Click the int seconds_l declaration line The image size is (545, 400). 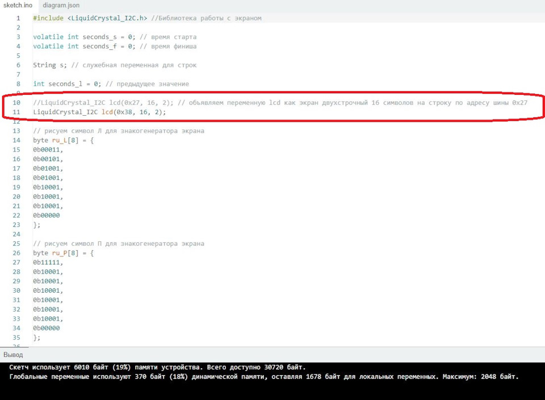point(111,83)
